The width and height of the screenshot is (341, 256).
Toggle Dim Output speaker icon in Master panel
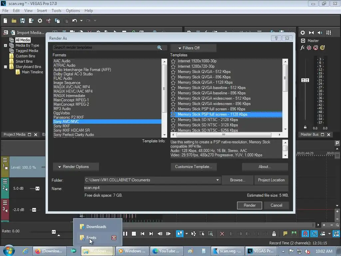[x=320, y=33]
